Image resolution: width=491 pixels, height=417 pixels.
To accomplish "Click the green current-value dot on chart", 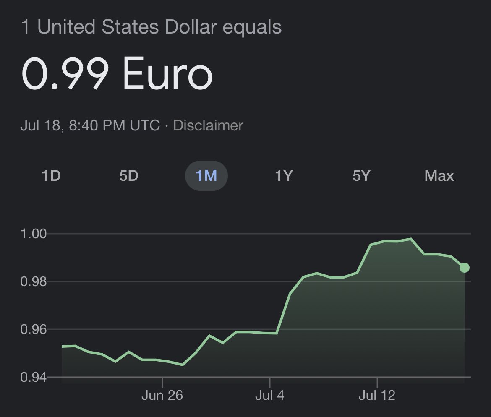I will 465,268.
